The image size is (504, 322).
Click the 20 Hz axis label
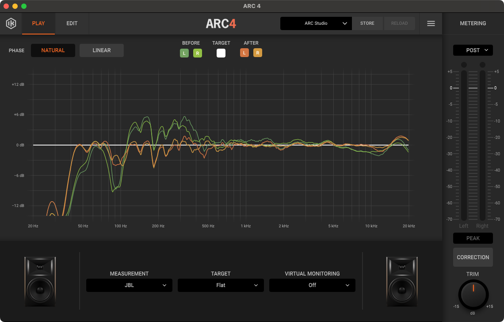(x=33, y=226)
